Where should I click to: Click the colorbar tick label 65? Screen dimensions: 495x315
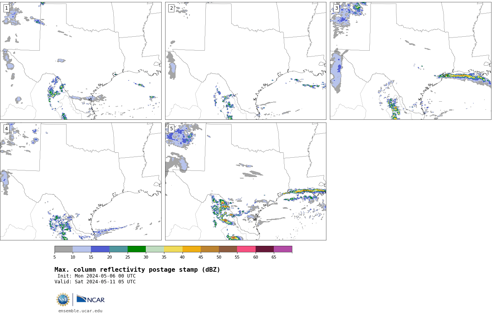coord(274,257)
